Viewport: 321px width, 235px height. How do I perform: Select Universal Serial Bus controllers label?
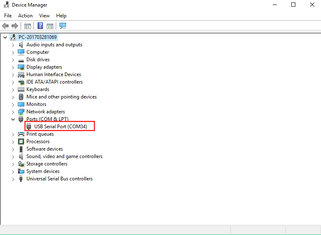tap(59, 179)
